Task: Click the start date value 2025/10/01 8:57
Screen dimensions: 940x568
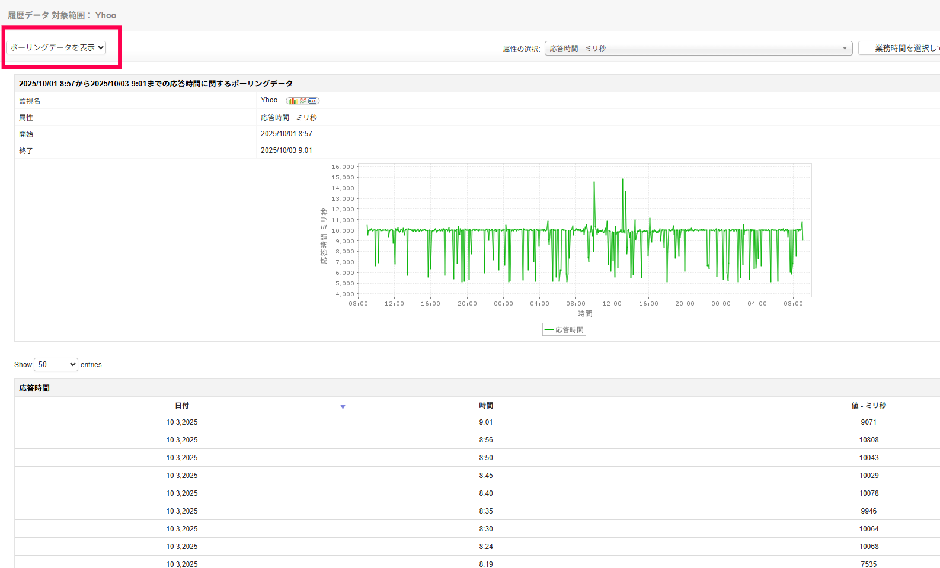Action: pyautogui.click(x=286, y=134)
